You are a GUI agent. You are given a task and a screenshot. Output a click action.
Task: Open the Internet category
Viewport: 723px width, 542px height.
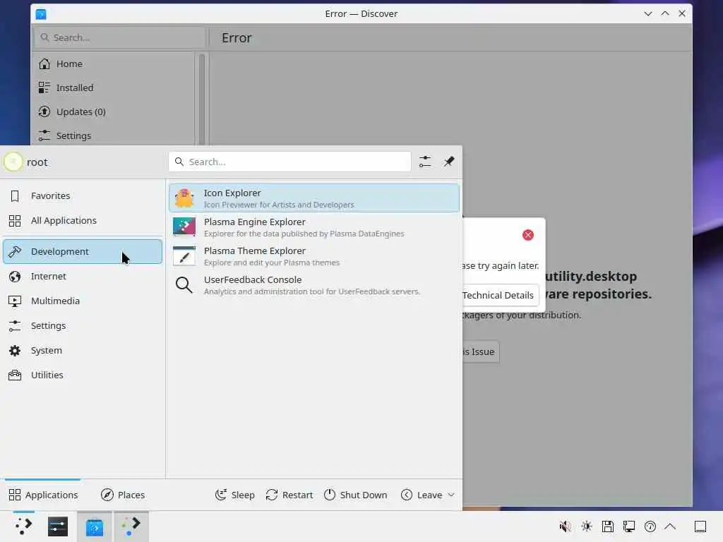point(83,277)
